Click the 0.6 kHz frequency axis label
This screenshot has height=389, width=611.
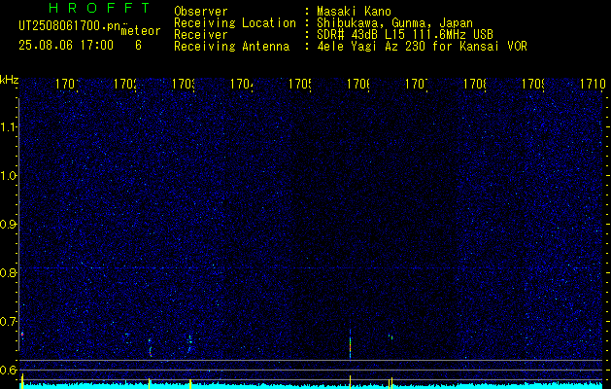(x=8, y=370)
